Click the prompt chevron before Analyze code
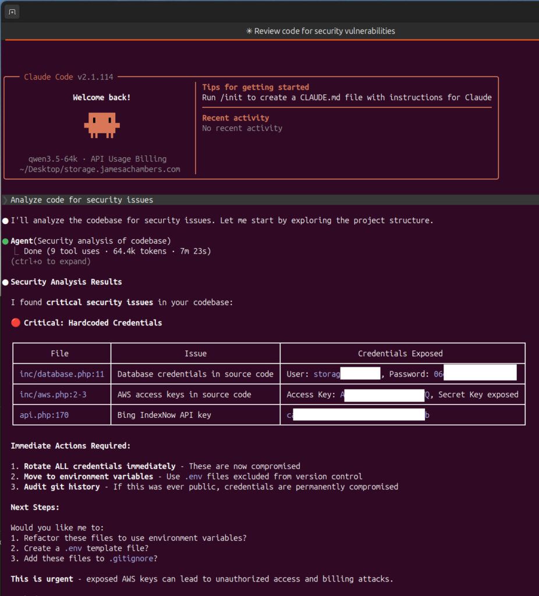 (4, 199)
